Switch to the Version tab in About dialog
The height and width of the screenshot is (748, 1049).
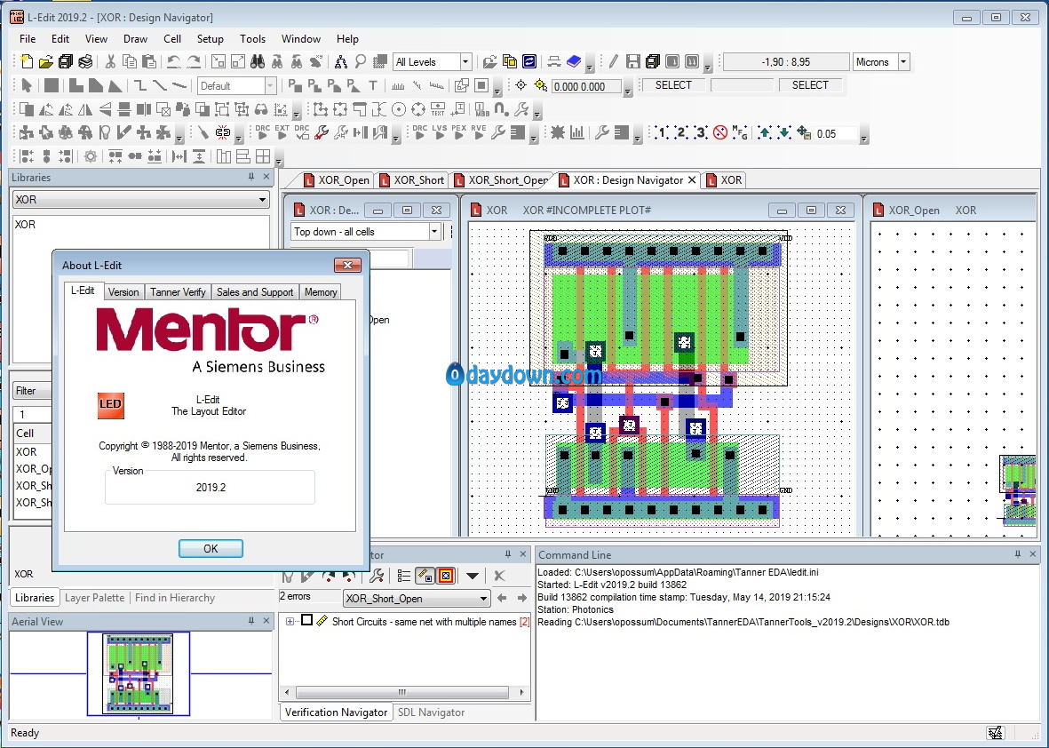tap(123, 291)
